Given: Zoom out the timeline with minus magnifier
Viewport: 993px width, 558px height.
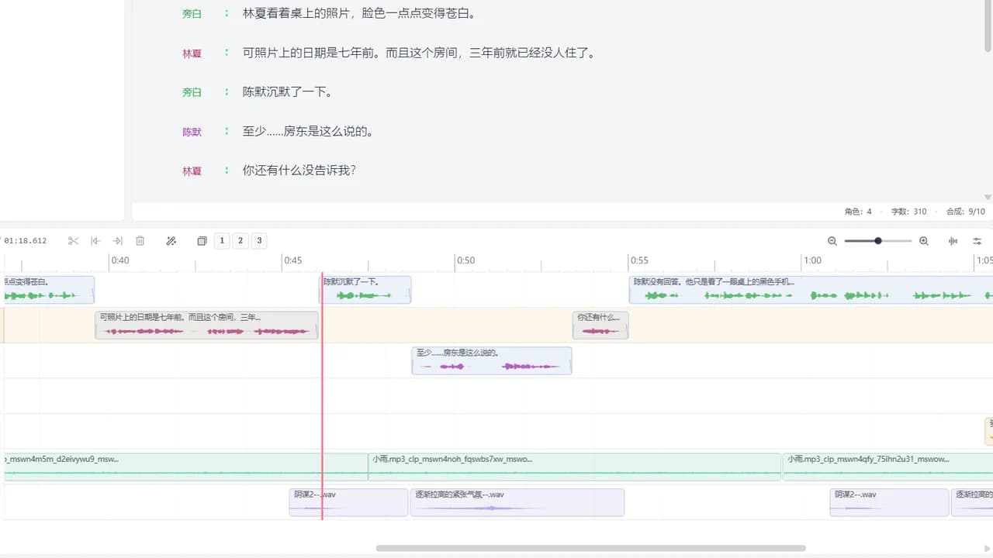Looking at the screenshot, I should [x=832, y=241].
